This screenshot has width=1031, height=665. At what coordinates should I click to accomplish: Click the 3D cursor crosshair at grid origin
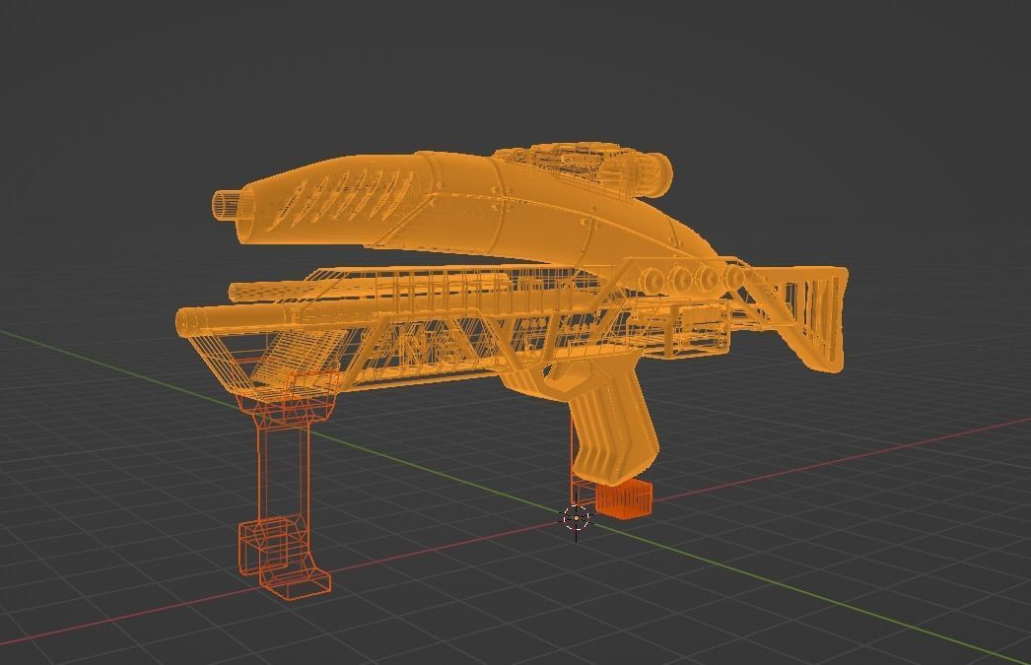tap(576, 518)
